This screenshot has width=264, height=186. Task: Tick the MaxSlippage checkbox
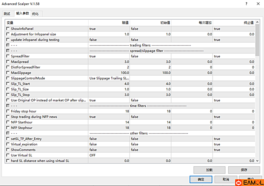[x=8, y=73]
